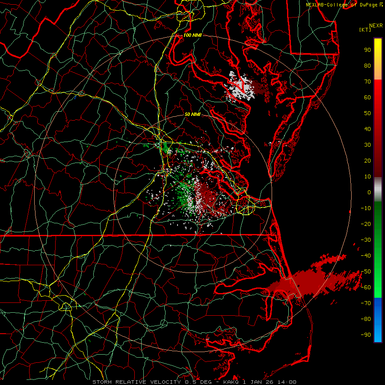
Task: Click the STORM RELATIVE VELOCITY title text
Action: click(136, 382)
